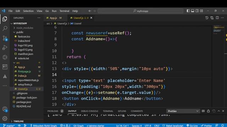Open the Manage settings gear

(5, 119)
